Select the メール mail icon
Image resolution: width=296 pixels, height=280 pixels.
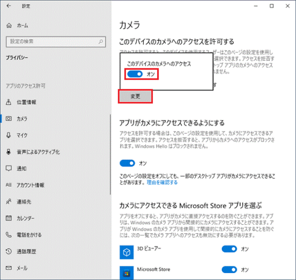pyautogui.click(x=9, y=268)
